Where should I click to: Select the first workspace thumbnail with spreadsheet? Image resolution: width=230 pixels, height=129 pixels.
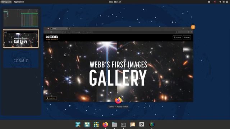tap(21, 18)
